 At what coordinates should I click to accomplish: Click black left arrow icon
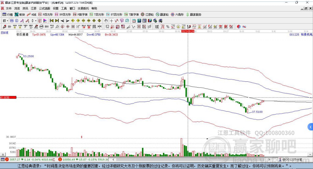[62, 21]
